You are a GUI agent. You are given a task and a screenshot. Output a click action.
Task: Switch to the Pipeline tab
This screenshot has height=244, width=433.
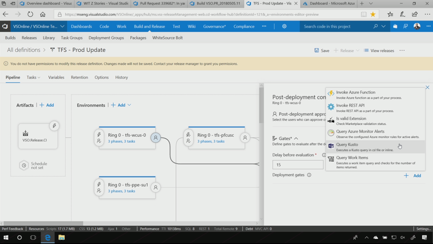(13, 77)
